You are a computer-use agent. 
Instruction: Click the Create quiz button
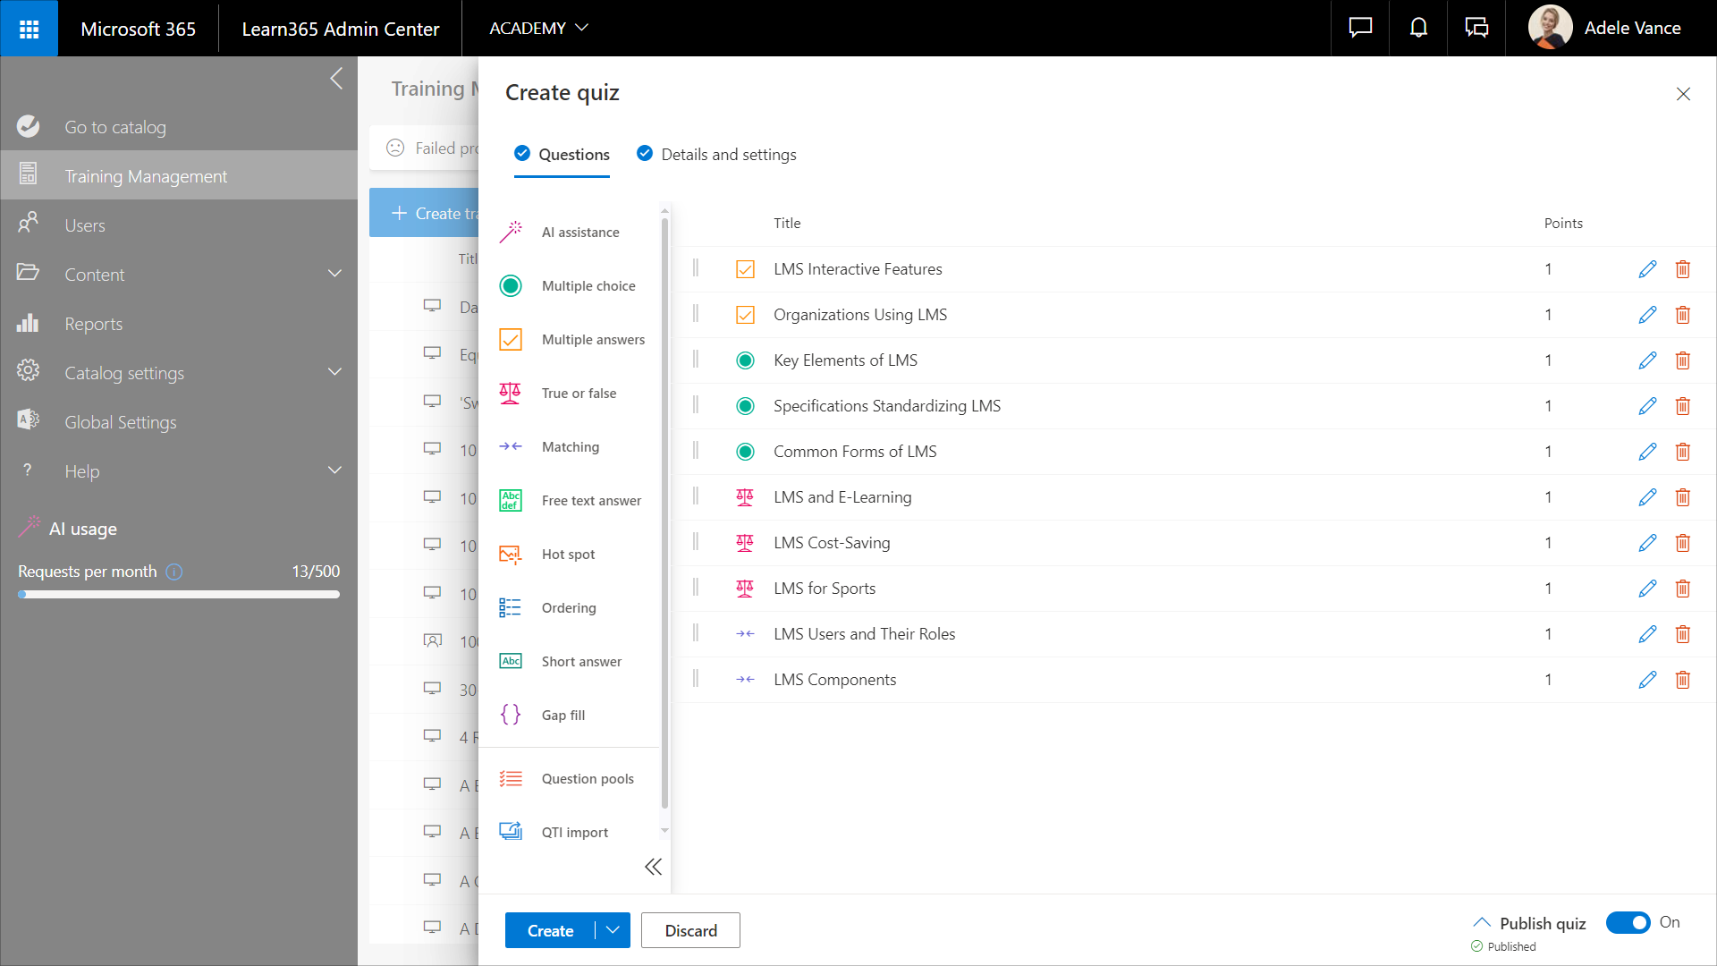pos(550,930)
